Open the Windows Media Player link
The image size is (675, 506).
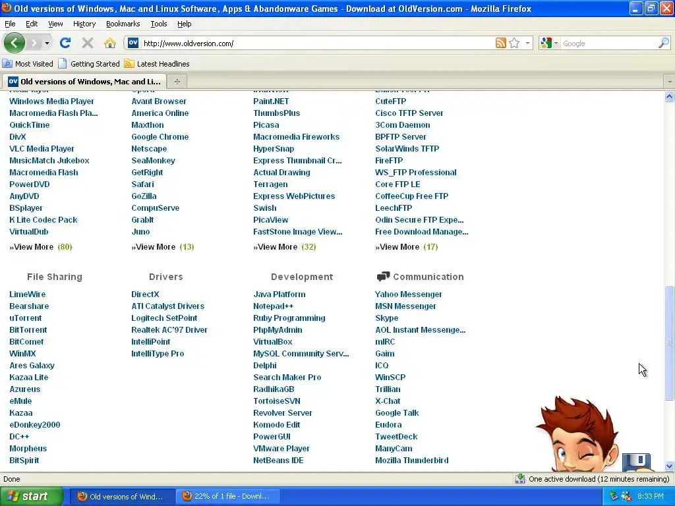51,101
